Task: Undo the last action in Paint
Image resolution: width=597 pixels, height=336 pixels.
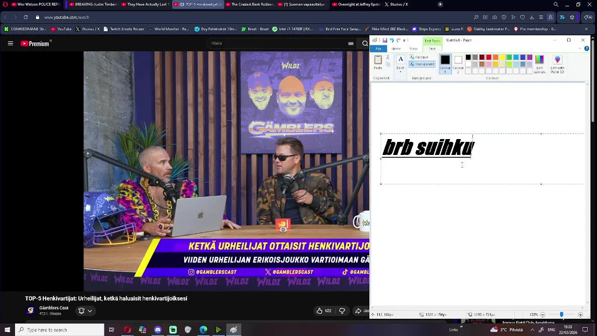Action: pyautogui.click(x=391, y=40)
